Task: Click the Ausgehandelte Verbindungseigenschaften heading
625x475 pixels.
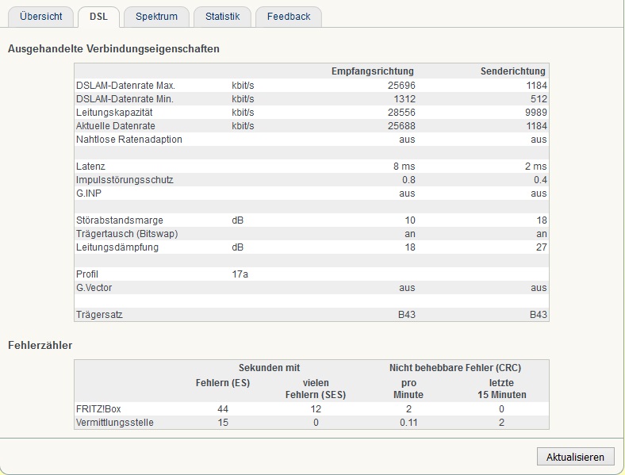Action: 113,48
